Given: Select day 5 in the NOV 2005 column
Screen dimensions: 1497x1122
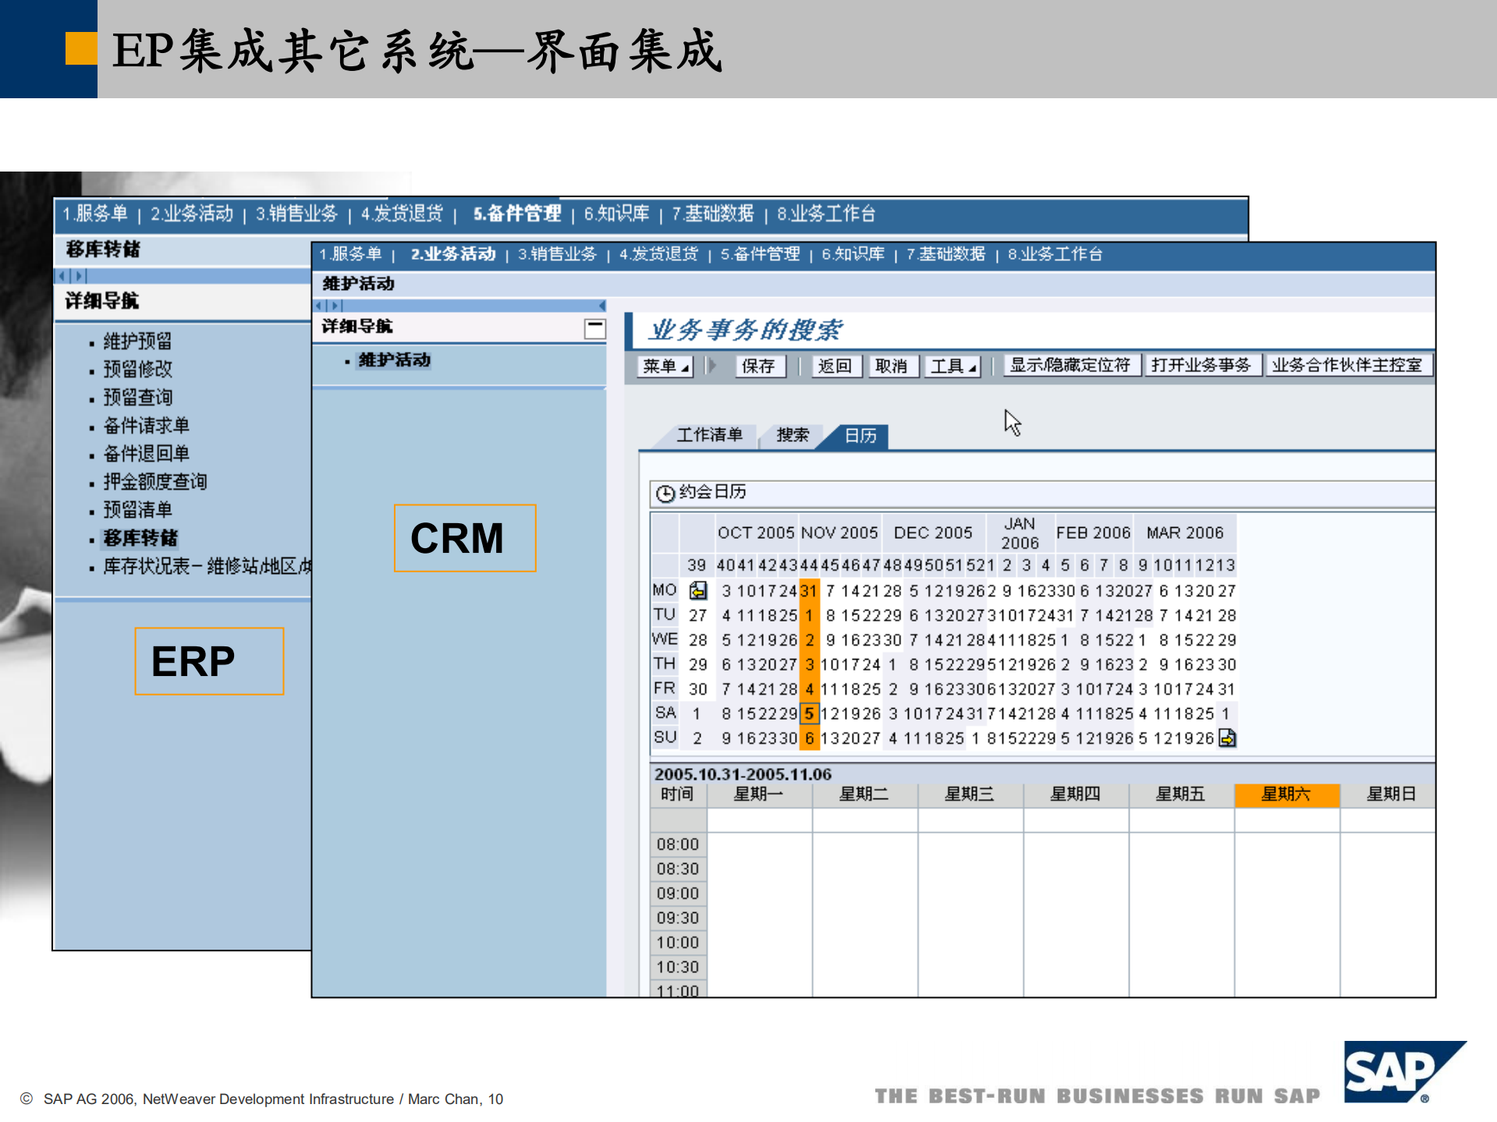Looking at the screenshot, I should pyautogui.click(x=809, y=713).
